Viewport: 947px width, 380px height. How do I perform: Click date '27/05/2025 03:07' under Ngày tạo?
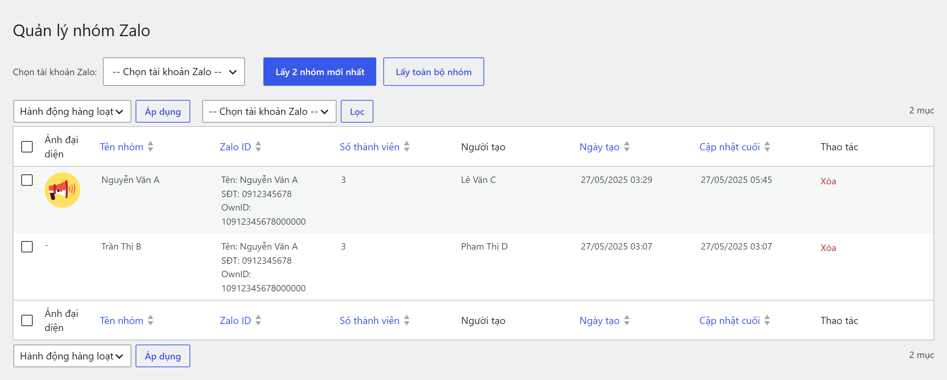(x=616, y=246)
